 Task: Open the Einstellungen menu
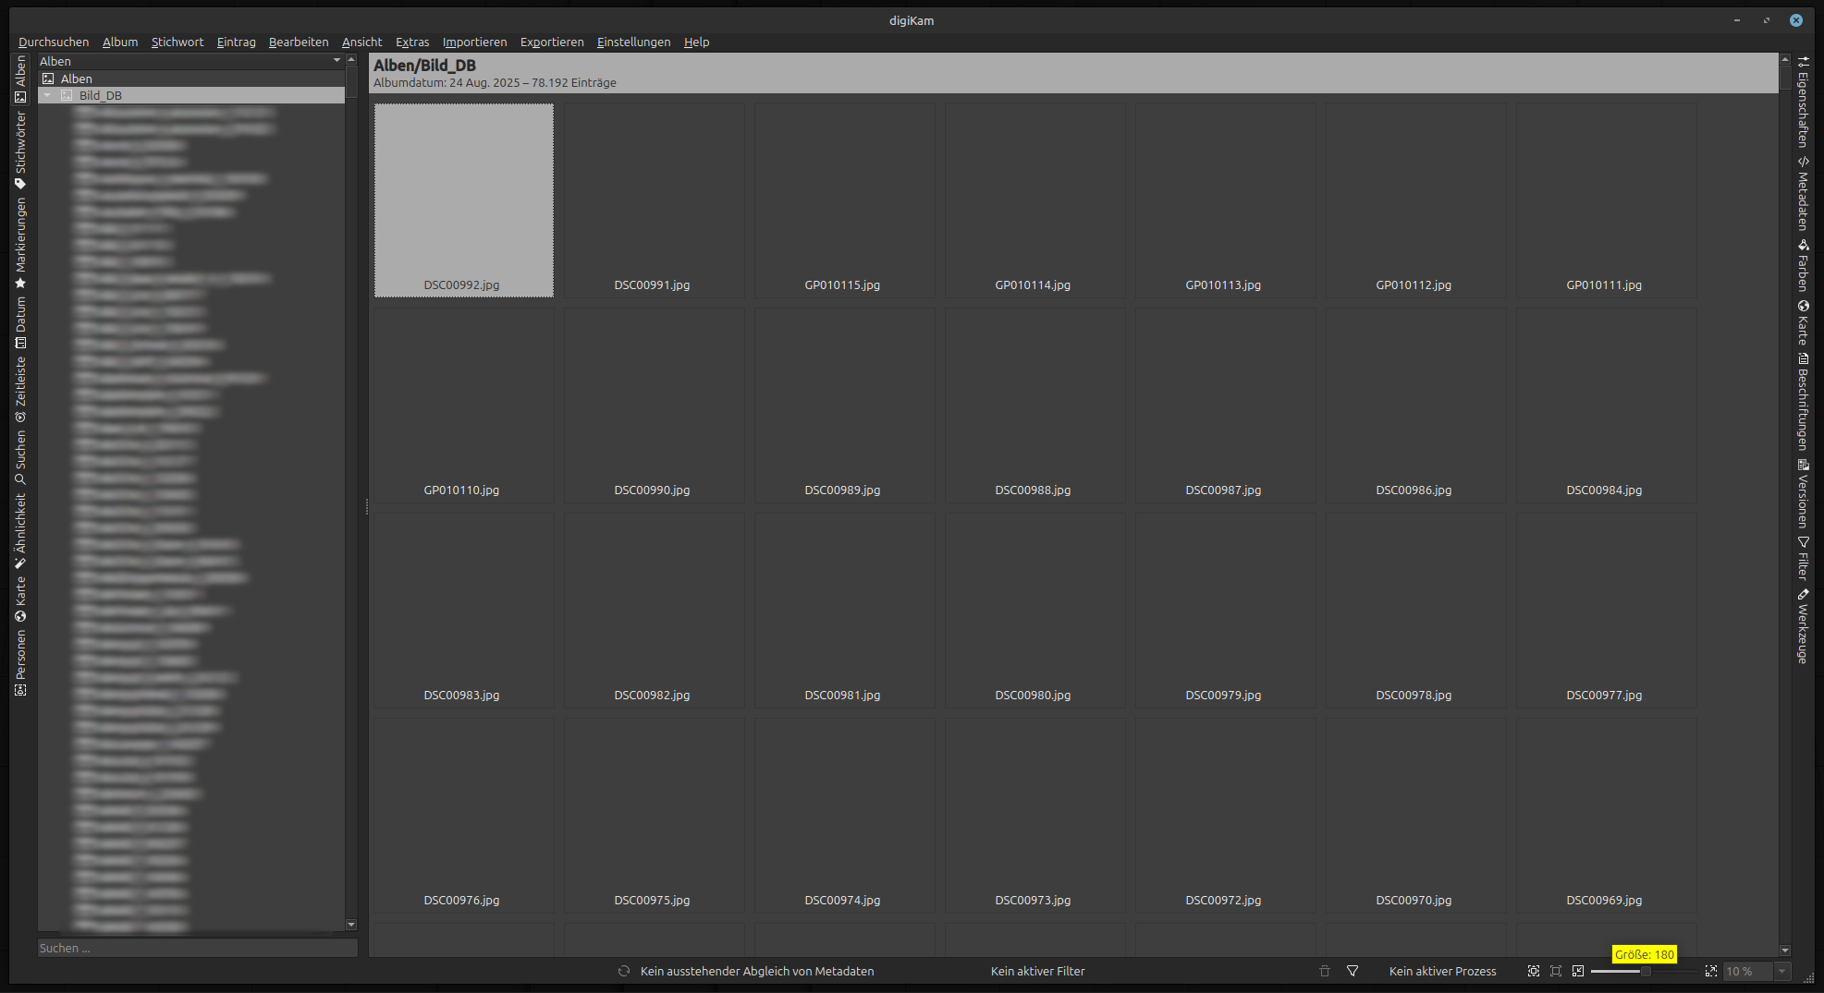click(x=633, y=42)
